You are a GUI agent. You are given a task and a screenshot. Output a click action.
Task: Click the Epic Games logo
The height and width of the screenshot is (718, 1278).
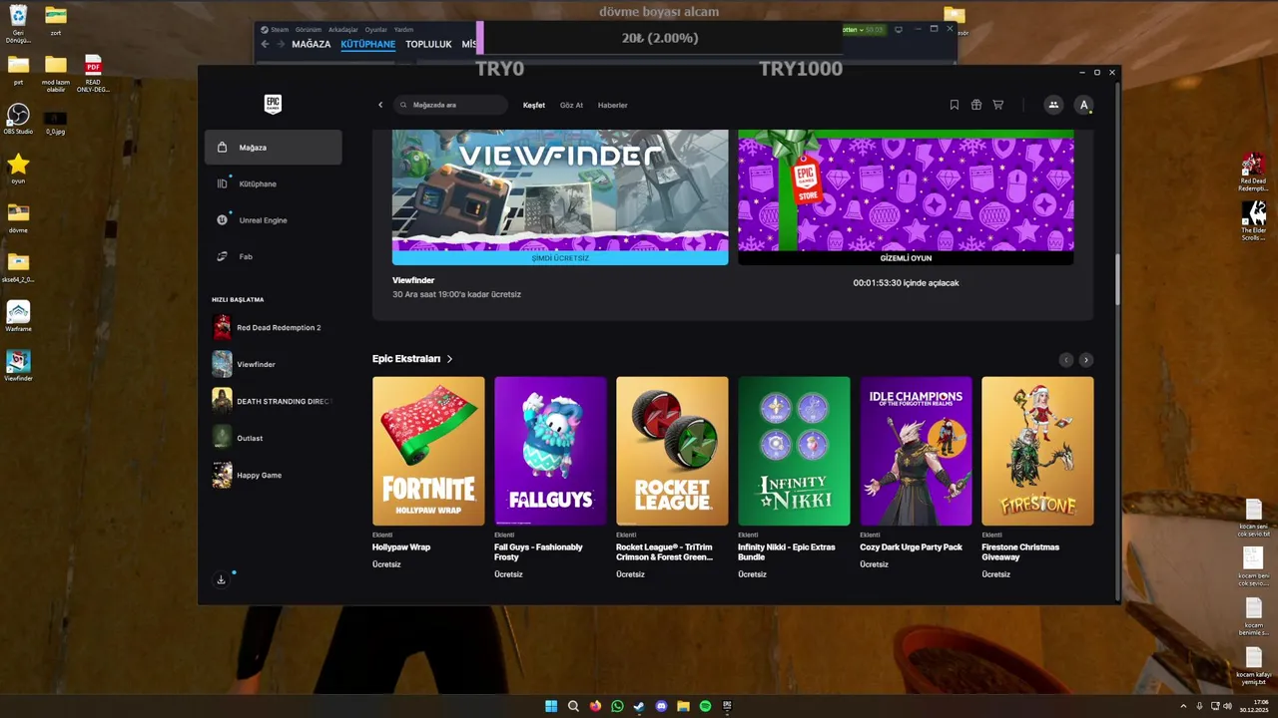click(273, 104)
